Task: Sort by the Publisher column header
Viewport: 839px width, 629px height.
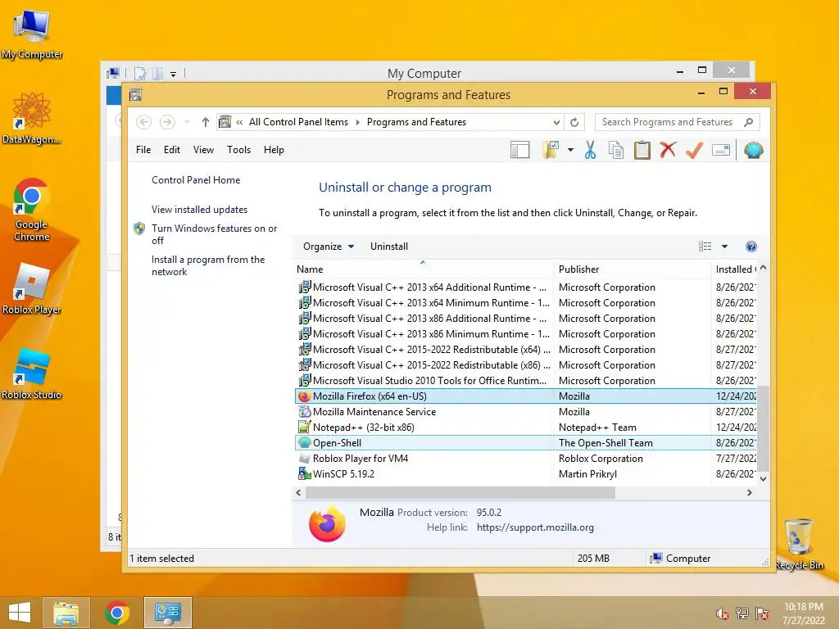Action: point(632,269)
